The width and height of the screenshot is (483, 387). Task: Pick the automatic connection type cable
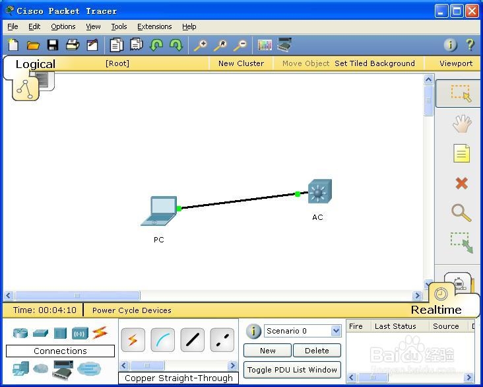133,340
